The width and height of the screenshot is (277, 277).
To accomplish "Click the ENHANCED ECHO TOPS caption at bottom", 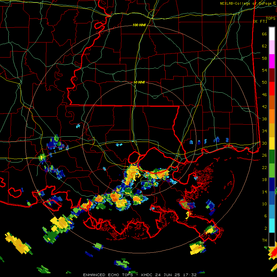I will [x=140, y=275].
